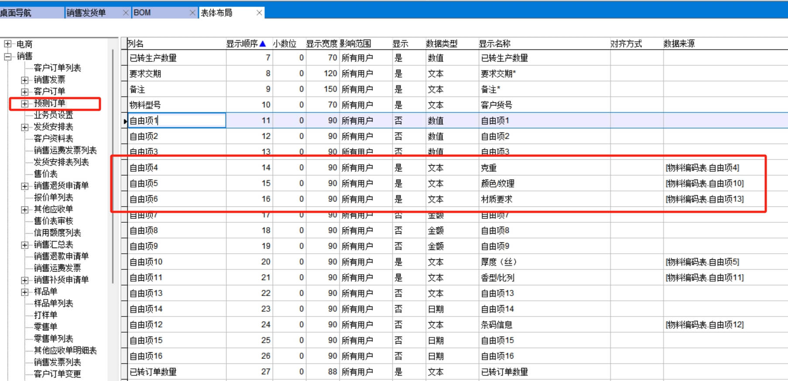This screenshot has height=381, width=788.
Task: Toggle the 显示 value for 自由项8 row
Action: click(x=398, y=231)
